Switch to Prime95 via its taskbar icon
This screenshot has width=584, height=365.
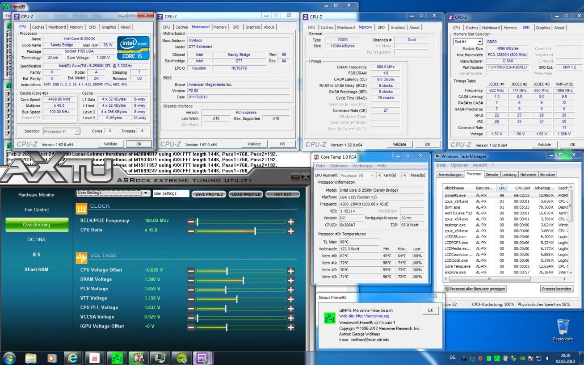tap(117, 358)
